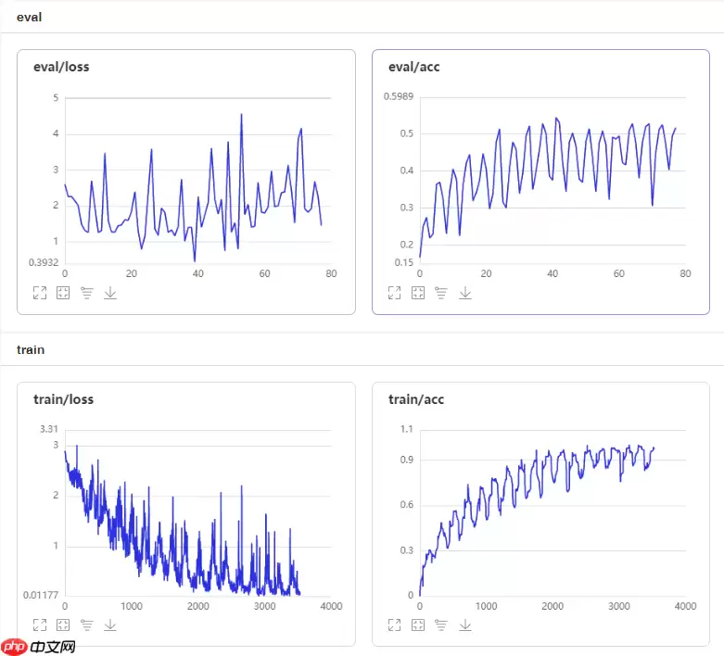Image resolution: width=724 pixels, height=656 pixels.
Task: Collapse the train section header
Action: pos(31,350)
